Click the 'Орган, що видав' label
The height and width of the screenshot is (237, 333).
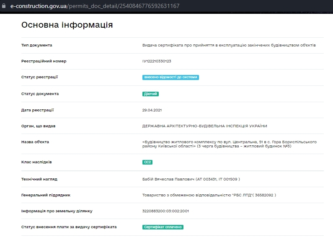[x=38, y=126]
